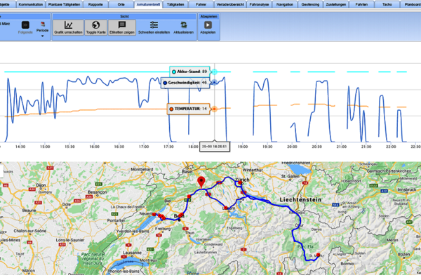The height and width of the screenshot is (280, 421).
Task: Click the red stop marker at St. Moritz
Action: coord(318,255)
